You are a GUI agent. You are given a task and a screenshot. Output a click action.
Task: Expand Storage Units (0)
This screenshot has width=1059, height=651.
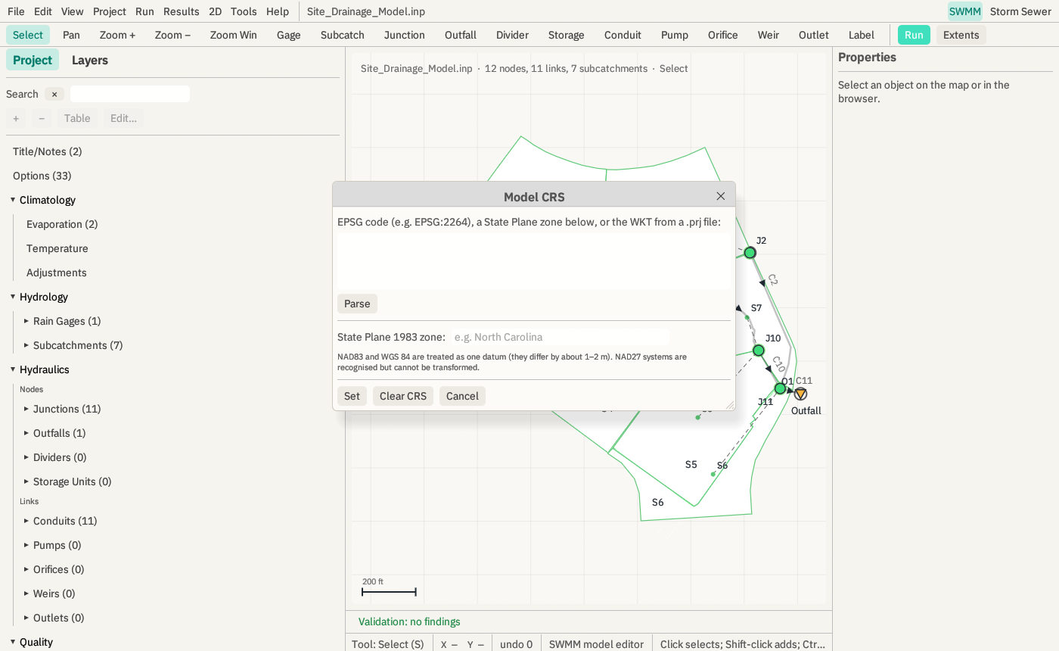26,481
